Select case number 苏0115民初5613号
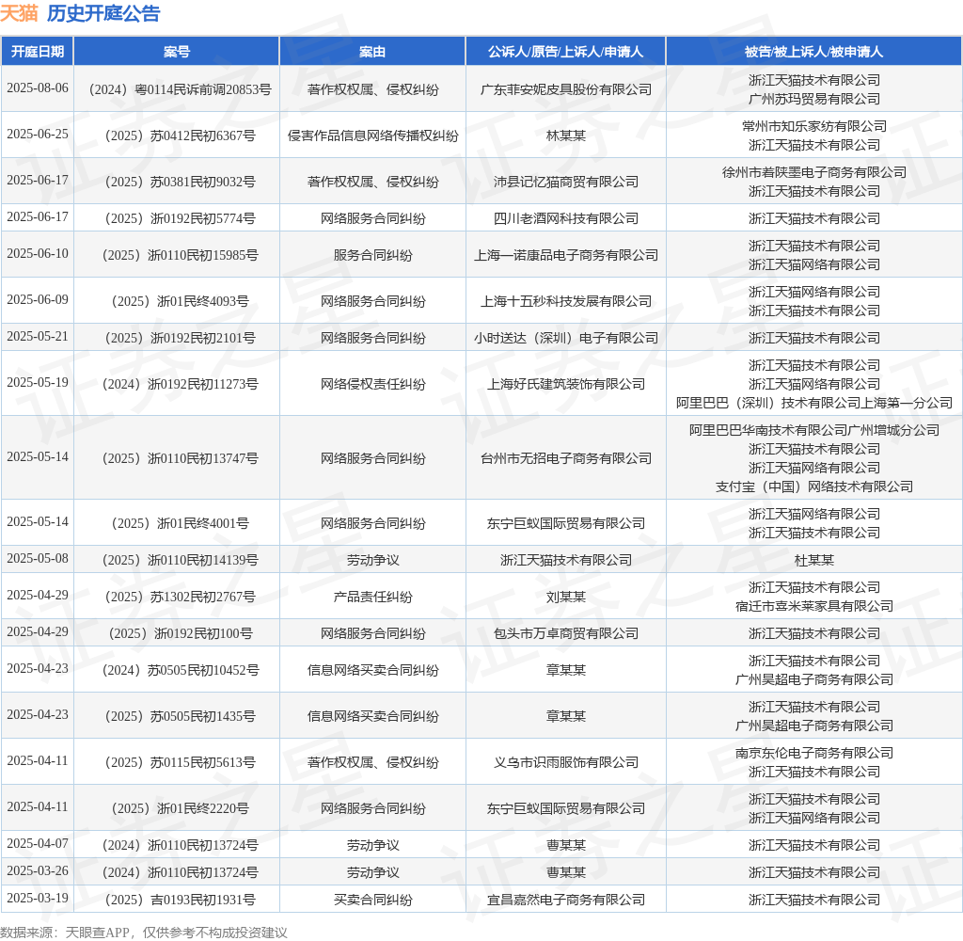Image resolution: width=963 pixels, height=941 pixels. pyautogui.click(x=203, y=762)
